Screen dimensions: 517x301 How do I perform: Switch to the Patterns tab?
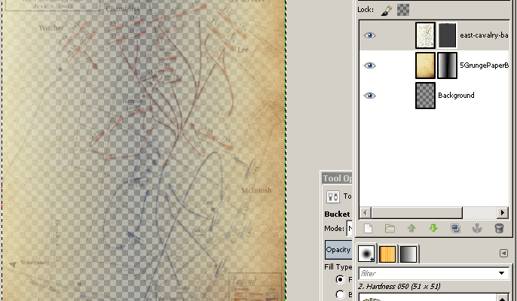(x=387, y=254)
